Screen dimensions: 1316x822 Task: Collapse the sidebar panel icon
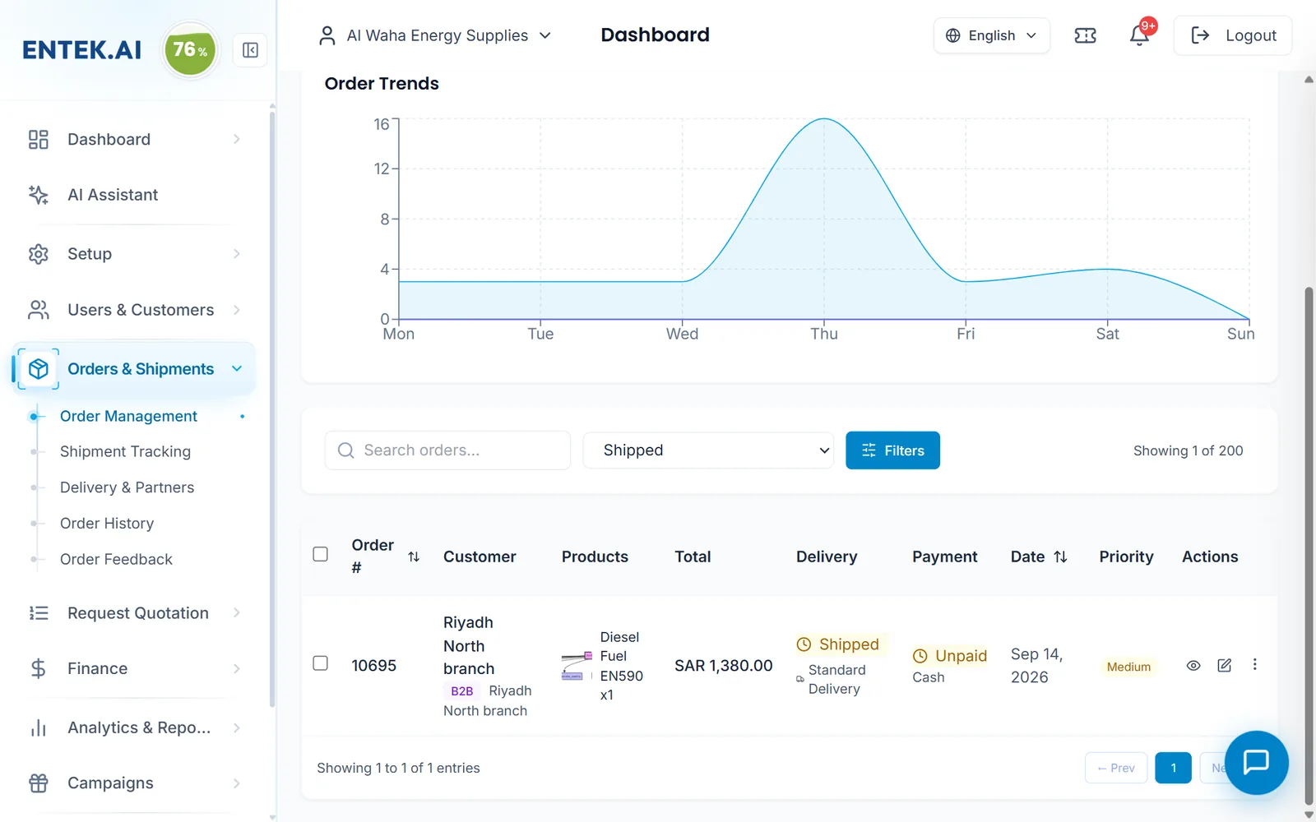pos(250,51)
